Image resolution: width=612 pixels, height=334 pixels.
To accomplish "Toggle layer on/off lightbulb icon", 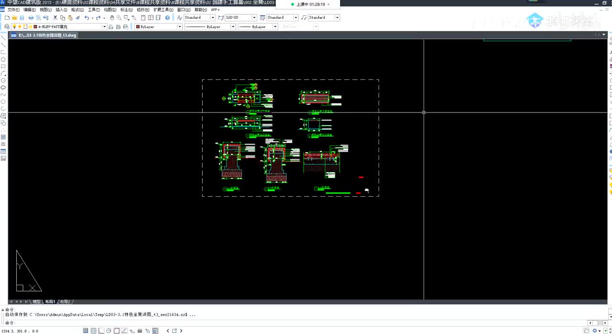I will [14, 27].
